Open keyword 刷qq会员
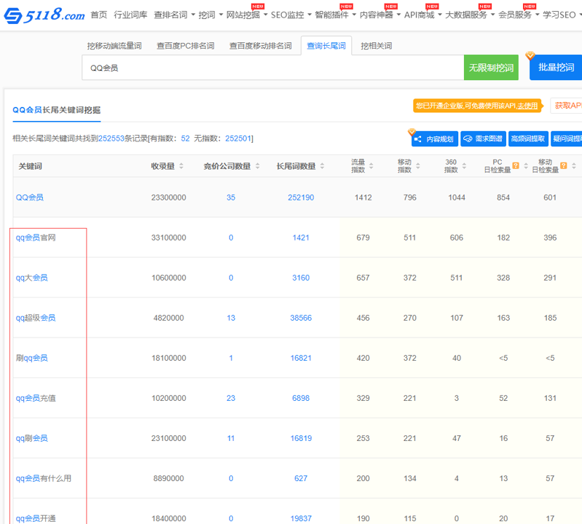The width and height of the screenshot is (582, 524). point(31,358)
